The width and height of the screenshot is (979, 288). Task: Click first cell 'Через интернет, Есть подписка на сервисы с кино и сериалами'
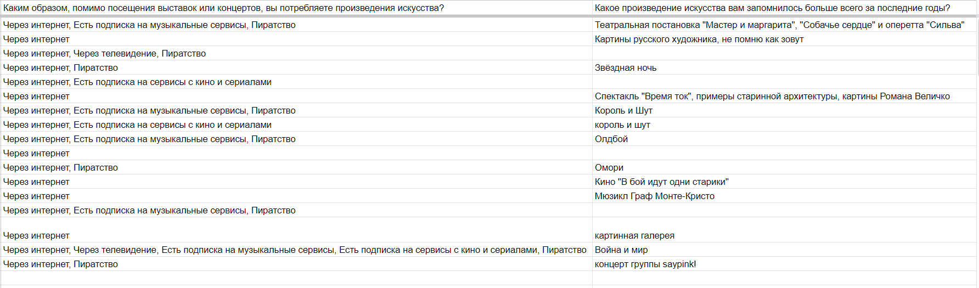pos(296,82)
